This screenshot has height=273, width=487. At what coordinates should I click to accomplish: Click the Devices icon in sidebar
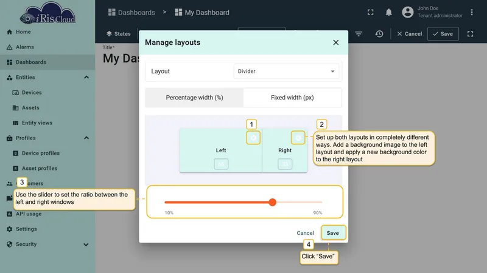[16, 93]
